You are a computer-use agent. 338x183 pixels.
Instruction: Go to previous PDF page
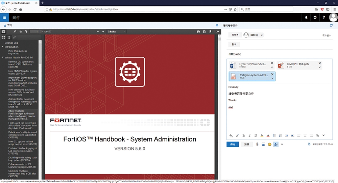tap(21, 32)
